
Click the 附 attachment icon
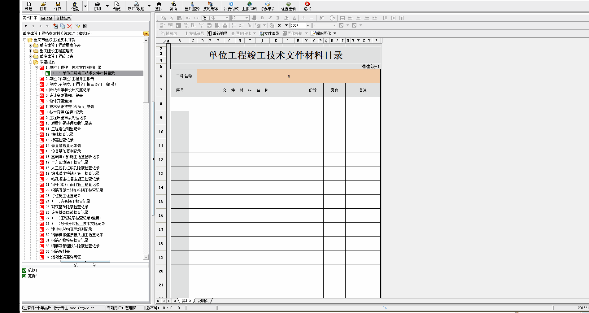coord(85,26)
